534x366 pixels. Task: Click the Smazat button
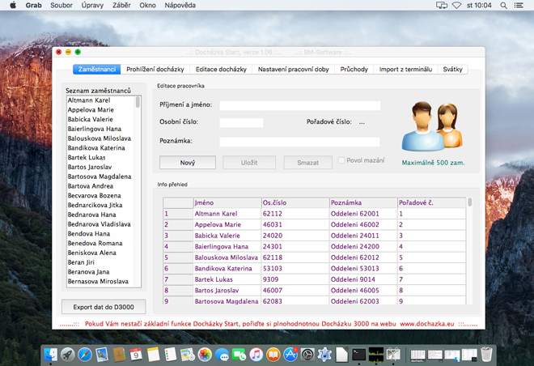tap(308, 163)
